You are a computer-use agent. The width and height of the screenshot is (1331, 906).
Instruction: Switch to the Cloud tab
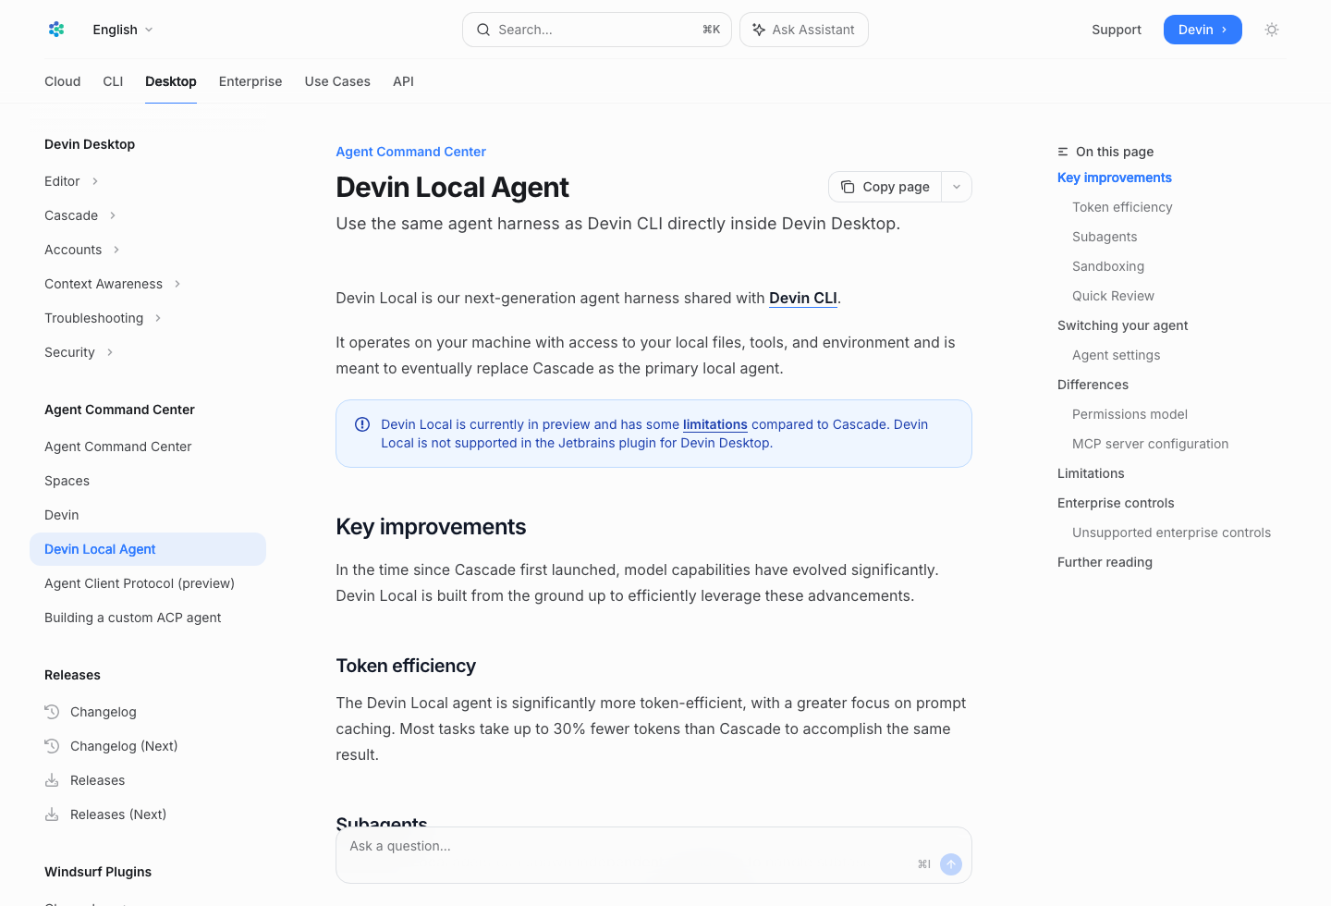pos(63,81)
